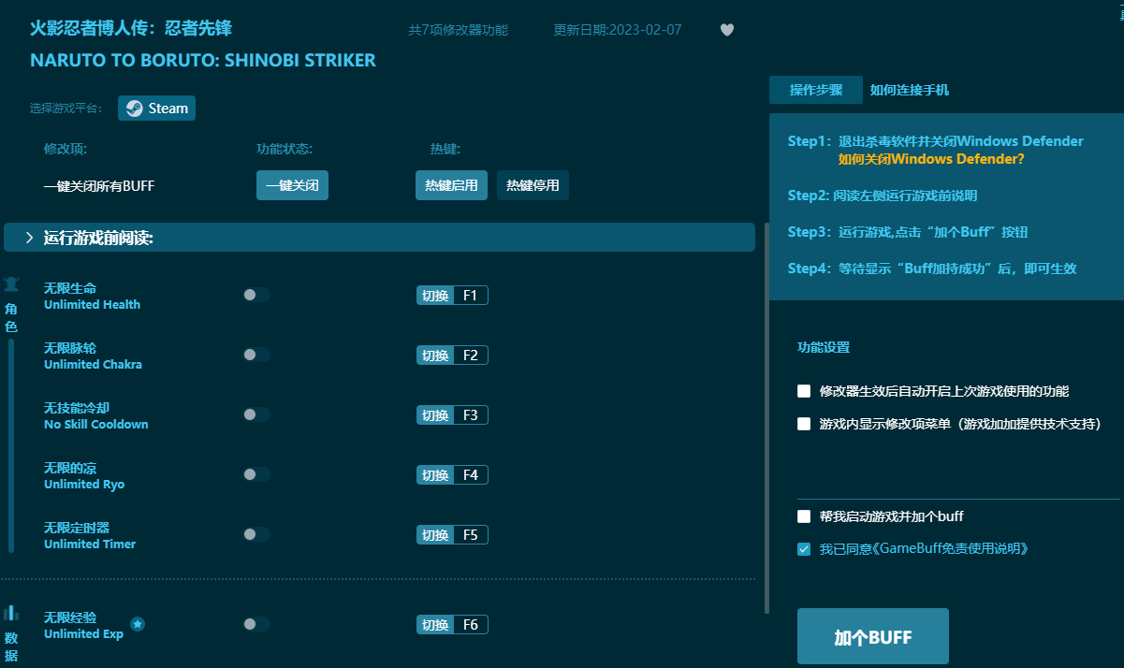Click the 切换 F3 hotkey box

coord(452,415)
